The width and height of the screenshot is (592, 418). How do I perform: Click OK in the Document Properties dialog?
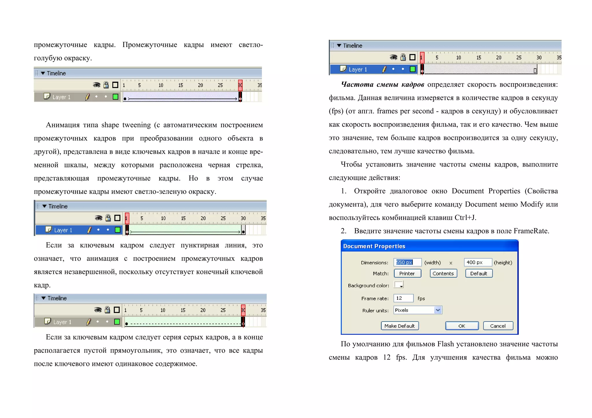click(462, 326)
